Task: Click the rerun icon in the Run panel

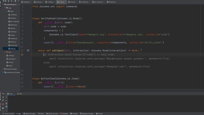Action: pyautogui.click(x=3, y=97)
